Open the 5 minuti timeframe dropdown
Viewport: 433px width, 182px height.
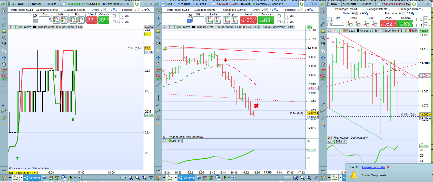(x=36, y=4)
